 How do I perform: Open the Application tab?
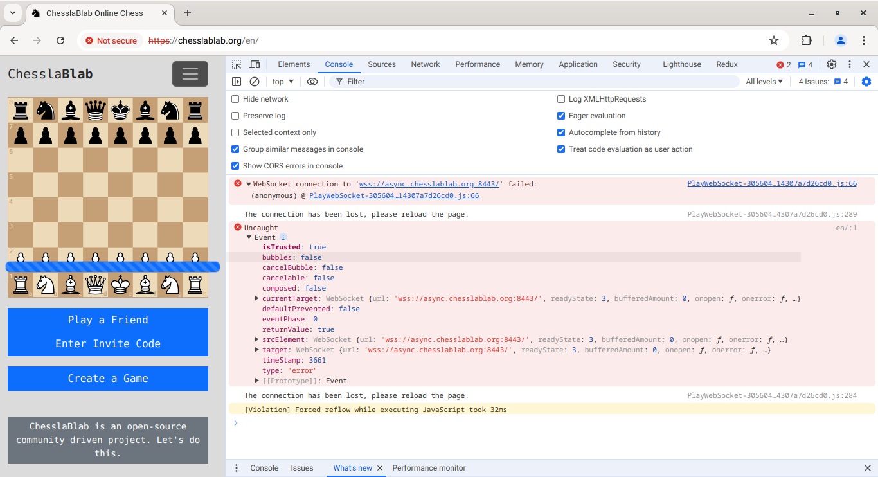(x=578, y=64)
